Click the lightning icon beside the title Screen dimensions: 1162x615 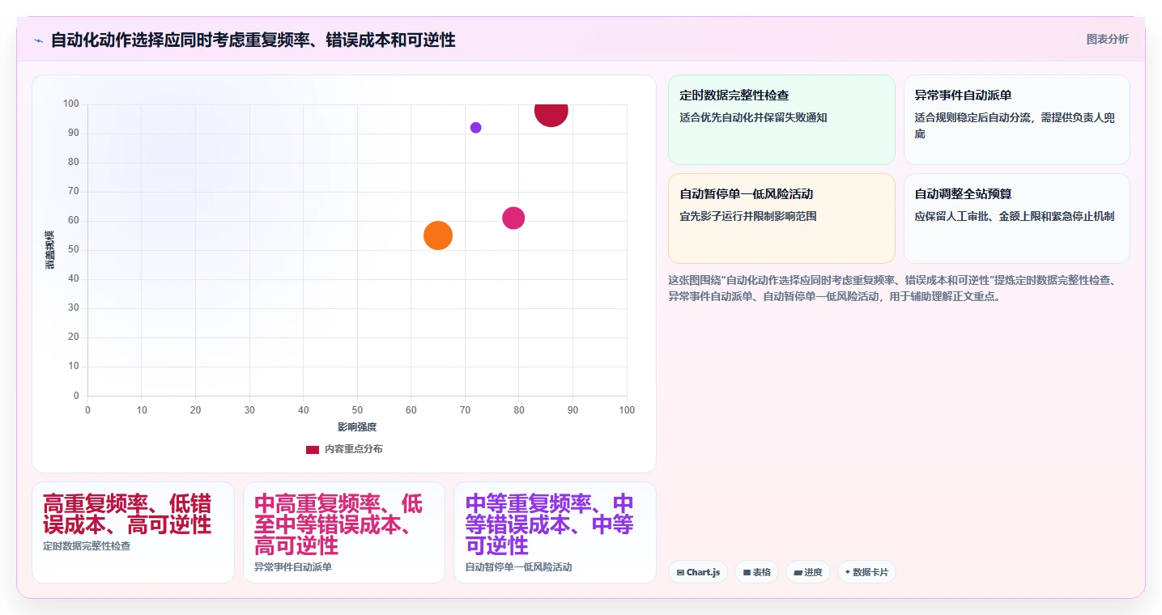(39, 40)
